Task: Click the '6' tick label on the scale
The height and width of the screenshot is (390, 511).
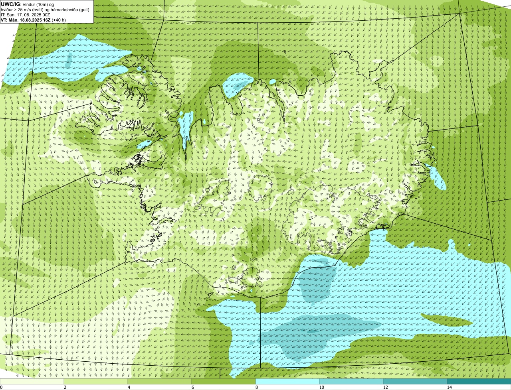Action: point(192,387)
